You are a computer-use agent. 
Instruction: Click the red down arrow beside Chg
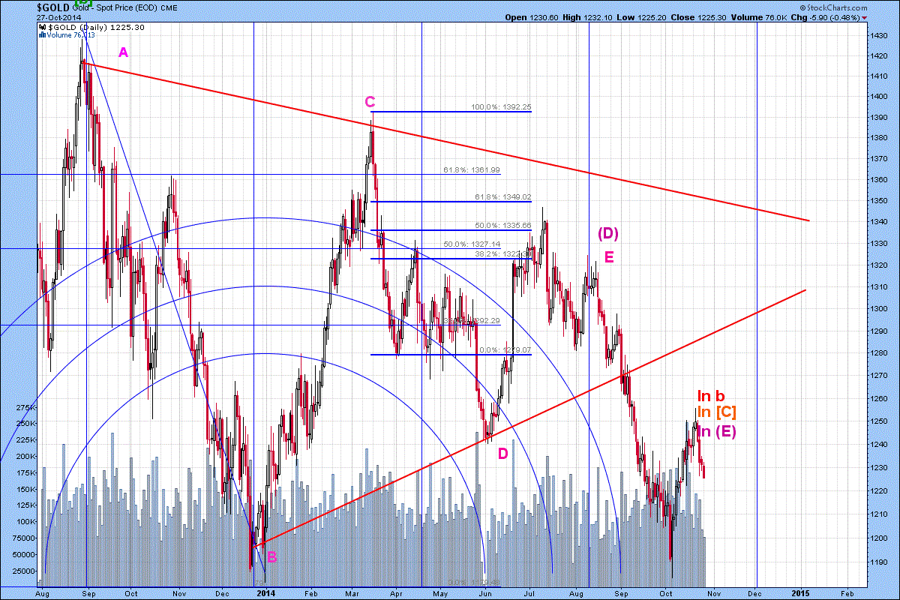pyautogui.click(x=865, y=17)
